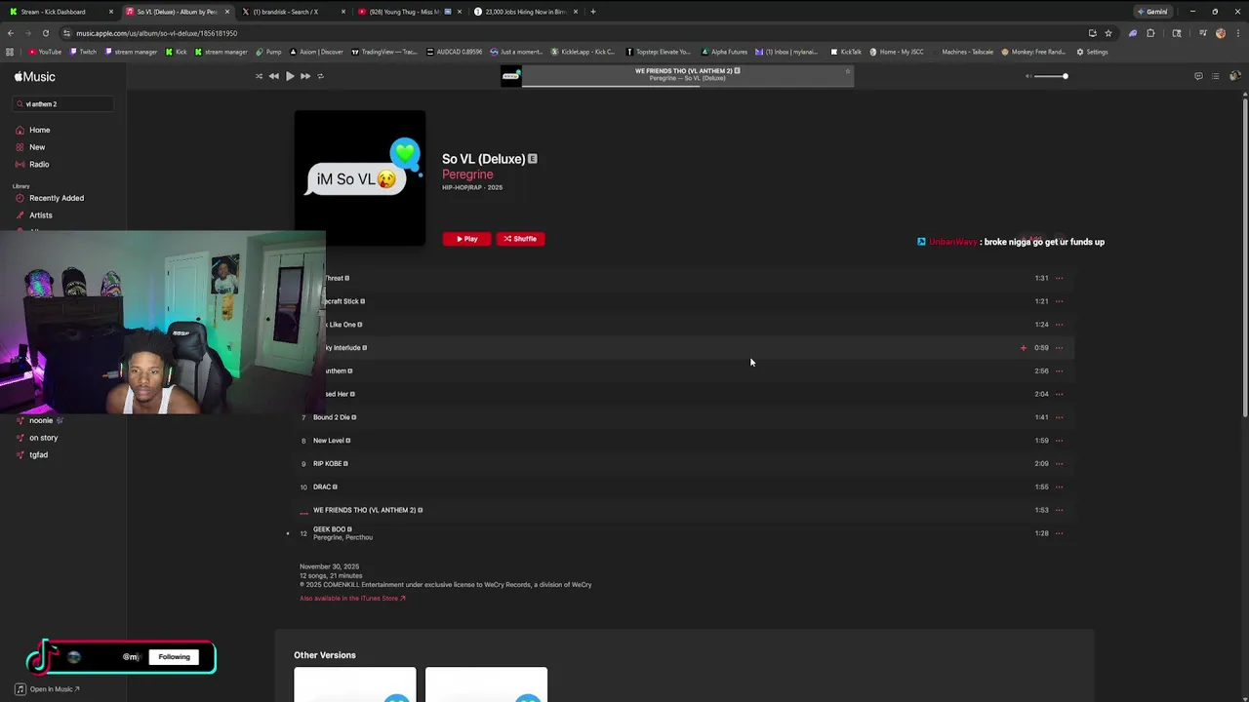Click the search field with 'vl anthem 2'
This screenshot has width=1249, height=702.
(x=63, y=103)
